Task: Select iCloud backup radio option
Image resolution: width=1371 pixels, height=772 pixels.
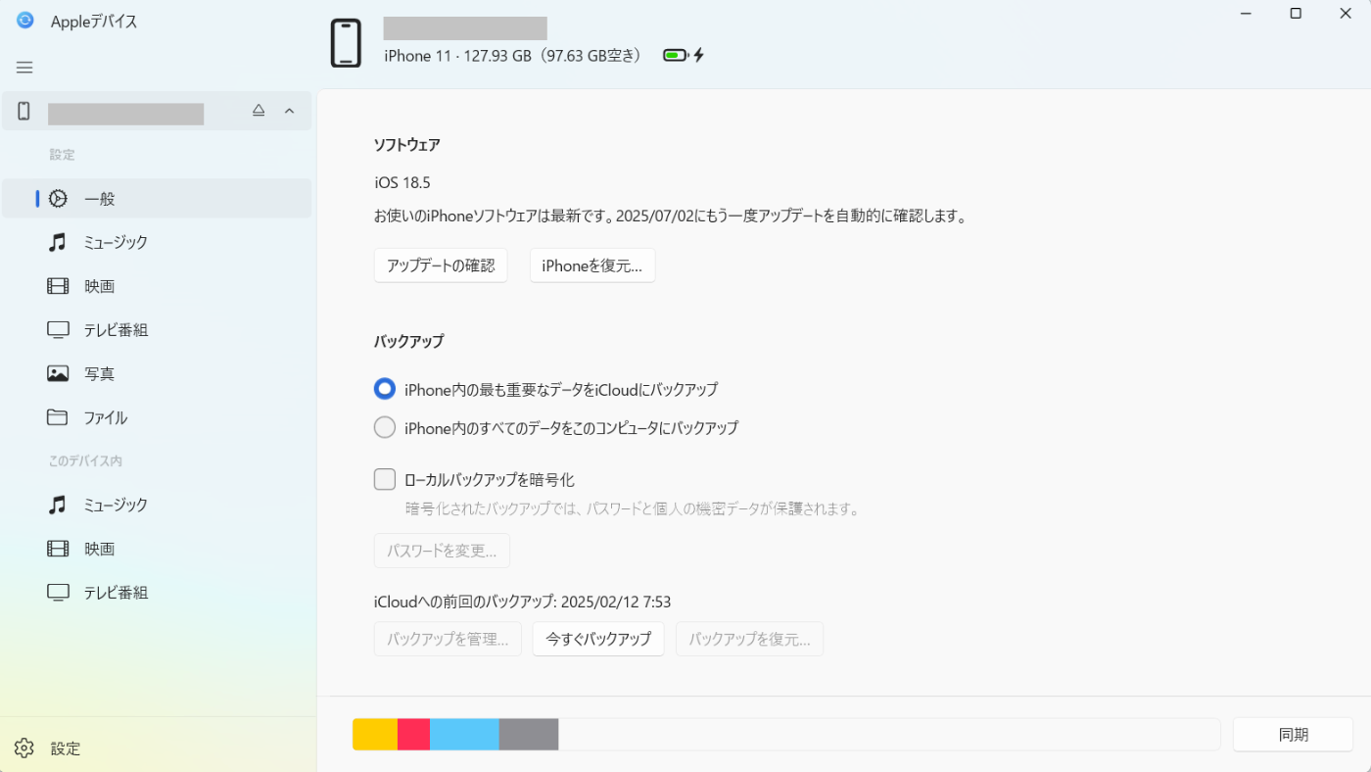Action: click(385, 389)
